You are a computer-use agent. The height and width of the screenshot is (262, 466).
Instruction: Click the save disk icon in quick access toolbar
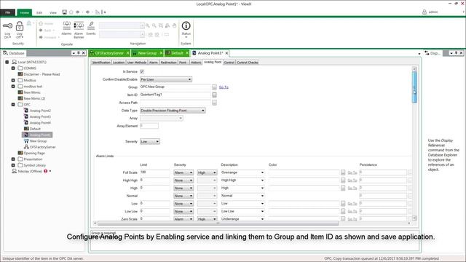[x=65, y=12]
